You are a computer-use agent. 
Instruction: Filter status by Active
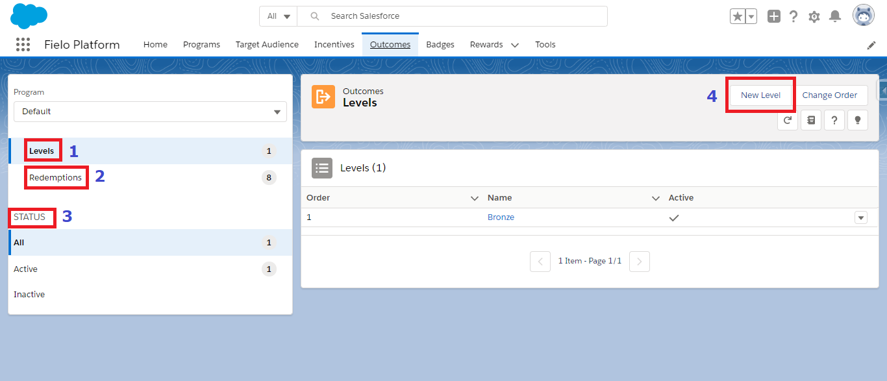[x=150, y=269]
